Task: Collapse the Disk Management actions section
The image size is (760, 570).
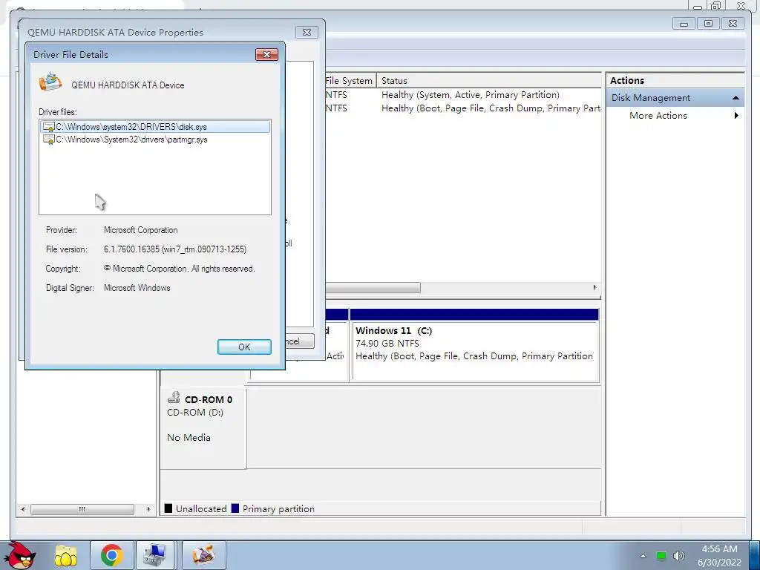Action: (x=736, y=98)
